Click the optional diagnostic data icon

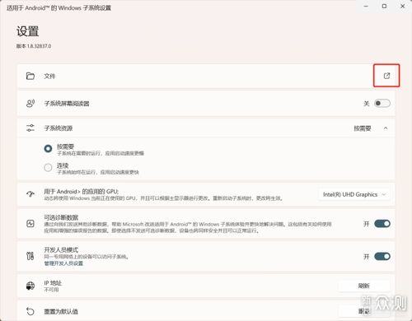pyautogui.click(x=30, y=224)
